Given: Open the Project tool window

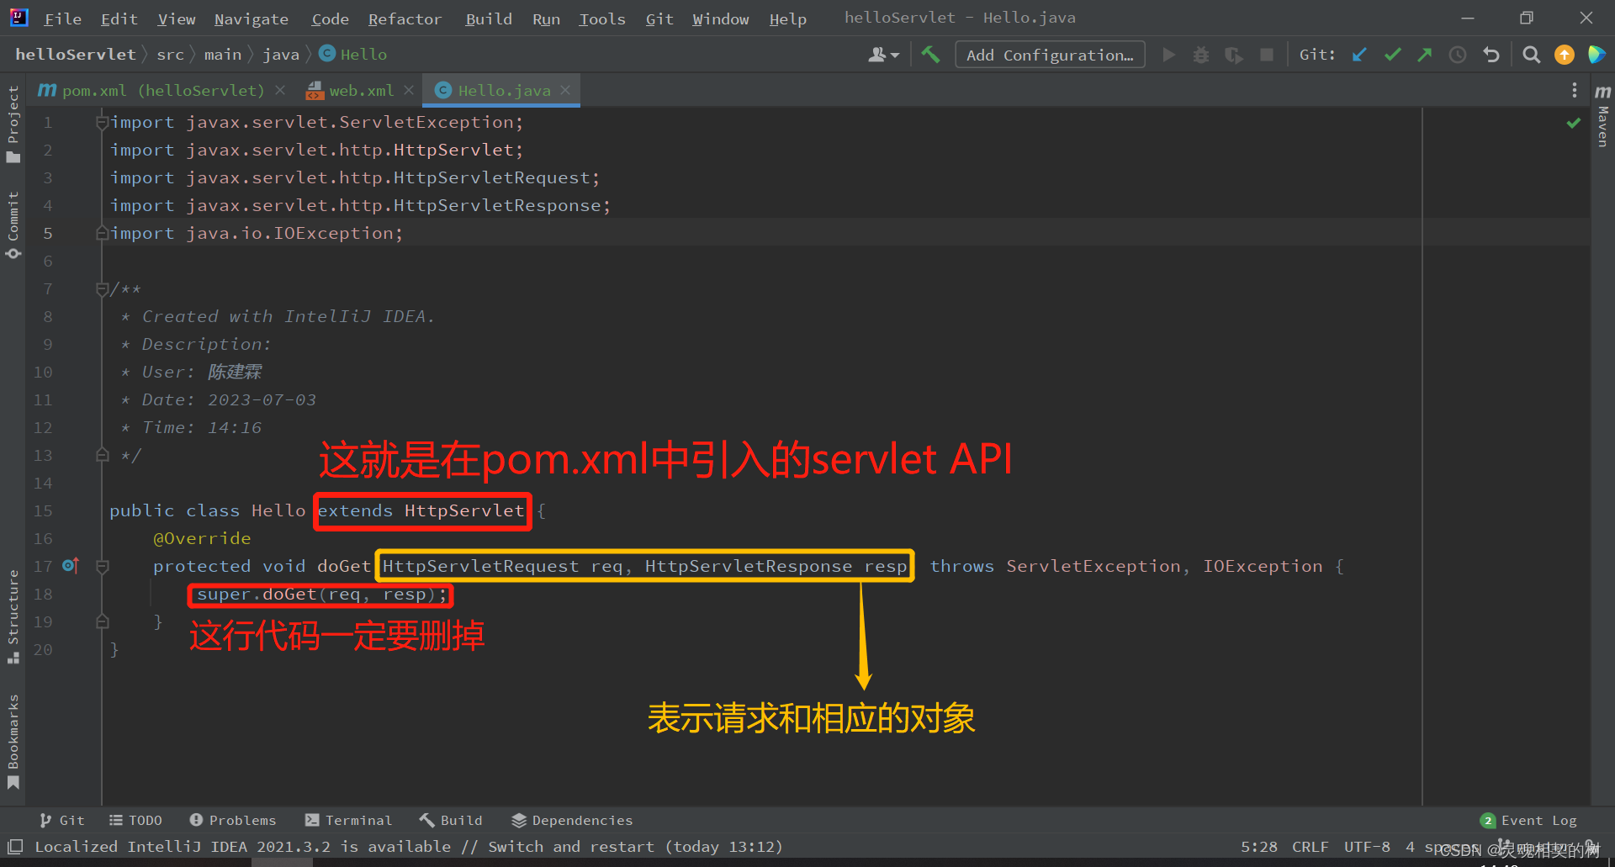Looking at the screenshot, I should (x=13, y=124).
